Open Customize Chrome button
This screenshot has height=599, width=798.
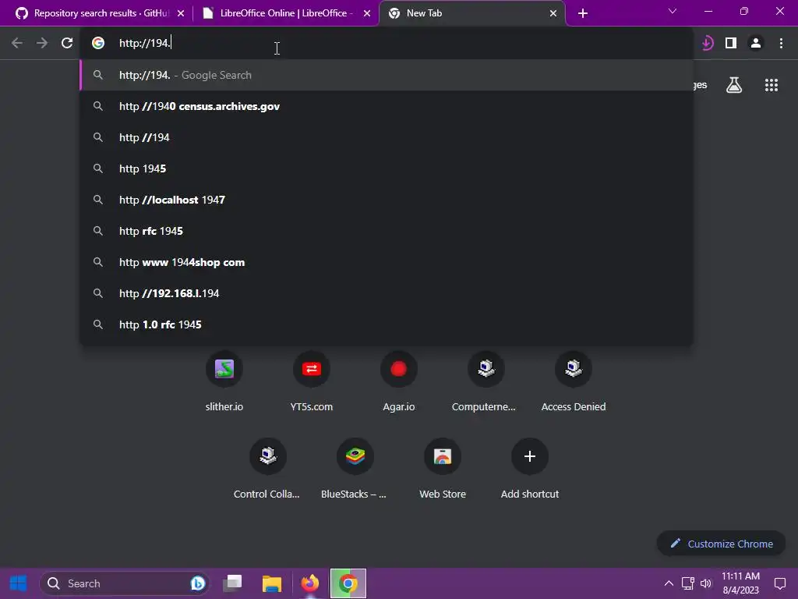pyautogui.click(x=721, y=544)
